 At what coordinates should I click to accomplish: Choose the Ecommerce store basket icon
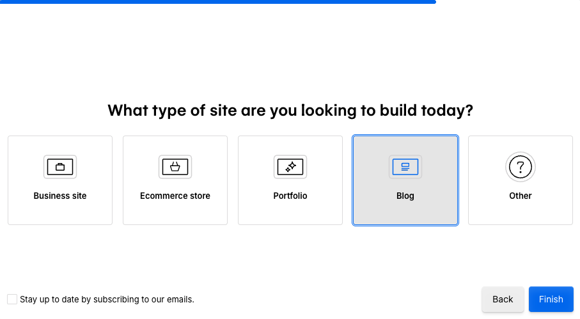175,167
